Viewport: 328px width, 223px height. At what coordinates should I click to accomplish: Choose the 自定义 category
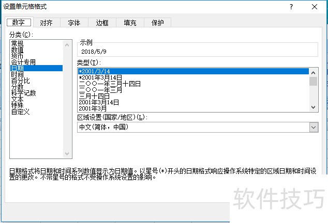tap(37, 111)
